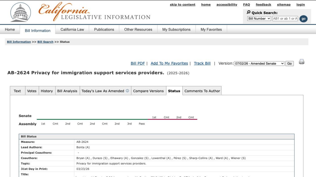Click the Bill Status table header
Viewport: 316px width, 177px height.
click(x=156, y=136)
